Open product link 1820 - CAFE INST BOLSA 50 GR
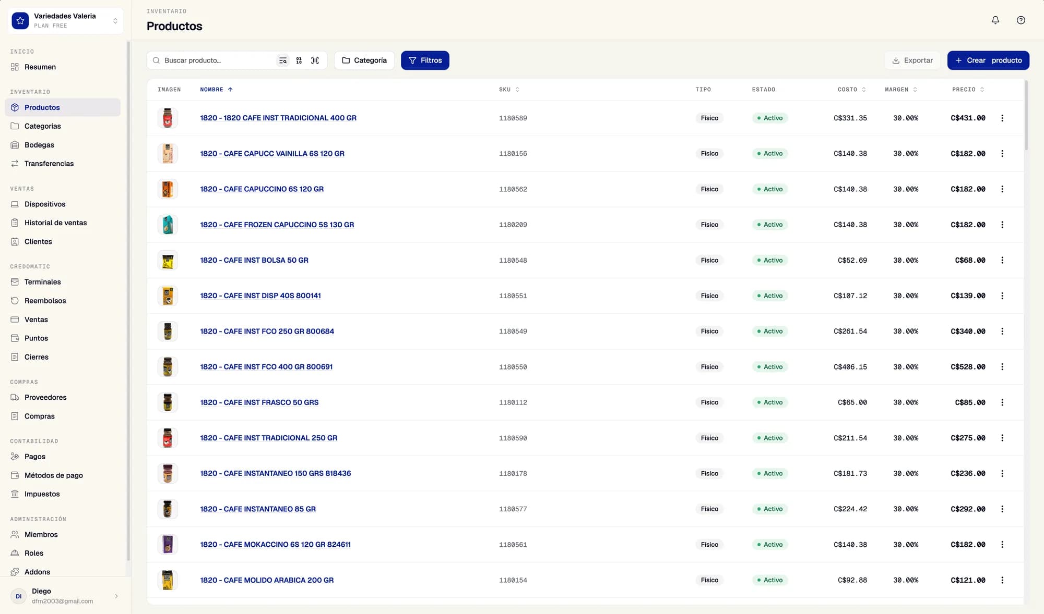 pyautogui.click(x=254, y=260)
